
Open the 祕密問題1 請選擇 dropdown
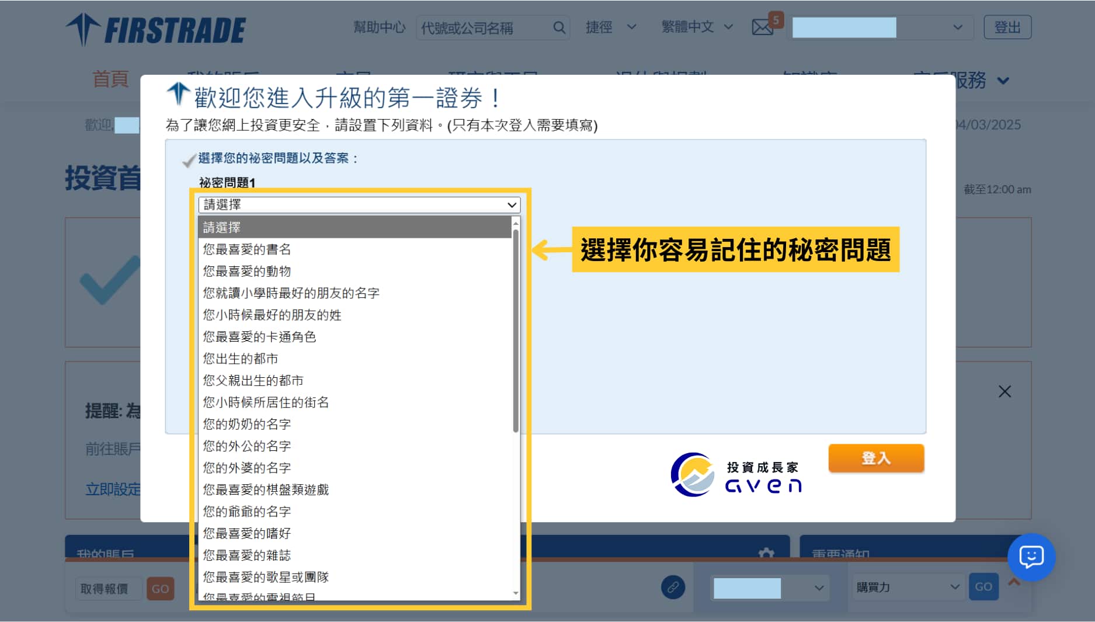coord(357,204)
